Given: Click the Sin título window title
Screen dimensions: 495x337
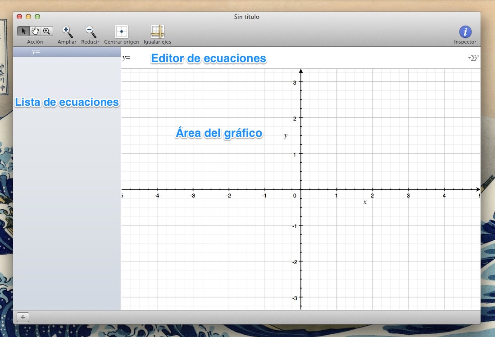Looking at the screenshot, I should click(x=246, y=17).
